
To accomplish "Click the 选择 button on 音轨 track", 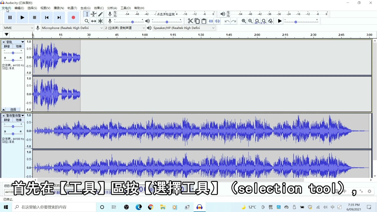I will click(x=13, y=110).
